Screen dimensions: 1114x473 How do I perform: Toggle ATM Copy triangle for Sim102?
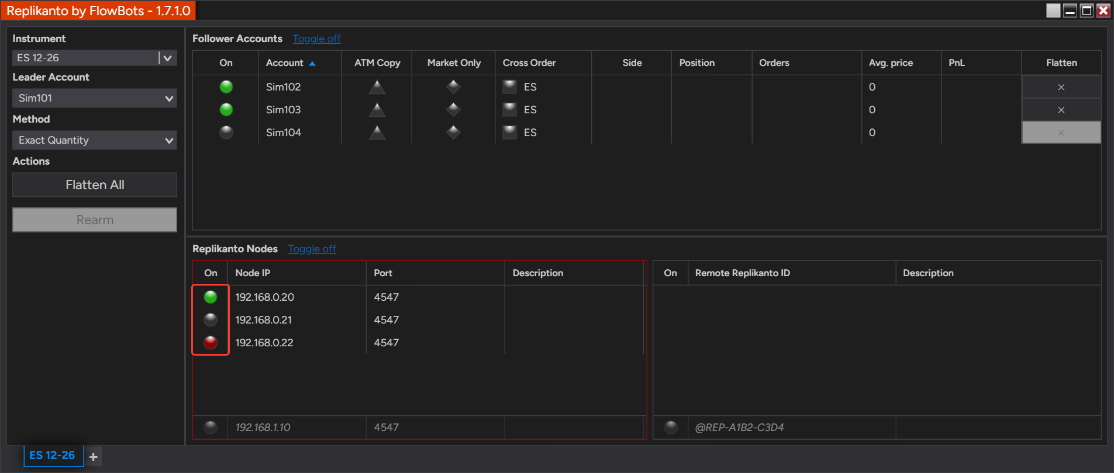(x=377, y=87)
